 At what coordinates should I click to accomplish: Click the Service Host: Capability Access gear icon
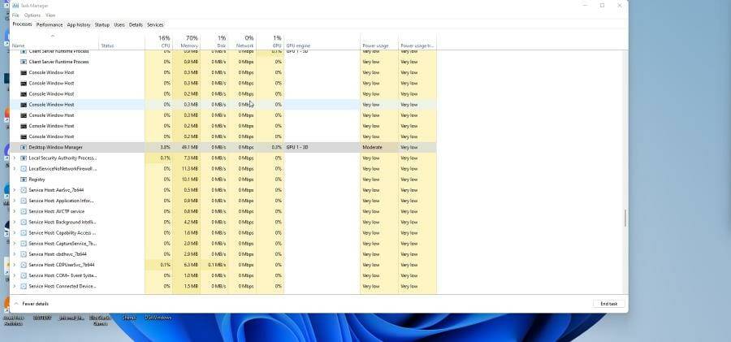pyautogui.click(x=24, y=233)
